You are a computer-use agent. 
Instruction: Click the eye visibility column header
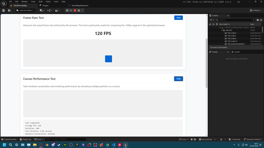click(x=210, y=24)
